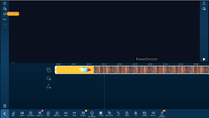Select the Crop tool
209x118 pixels.
[x=118, y=114]
